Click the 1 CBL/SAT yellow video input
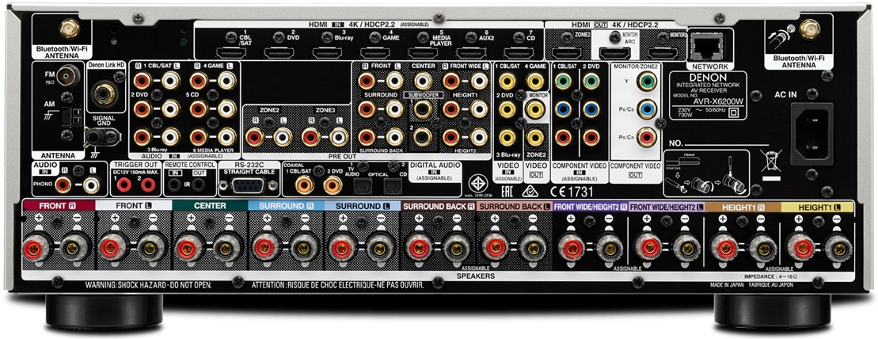 (x=507, y=82)
